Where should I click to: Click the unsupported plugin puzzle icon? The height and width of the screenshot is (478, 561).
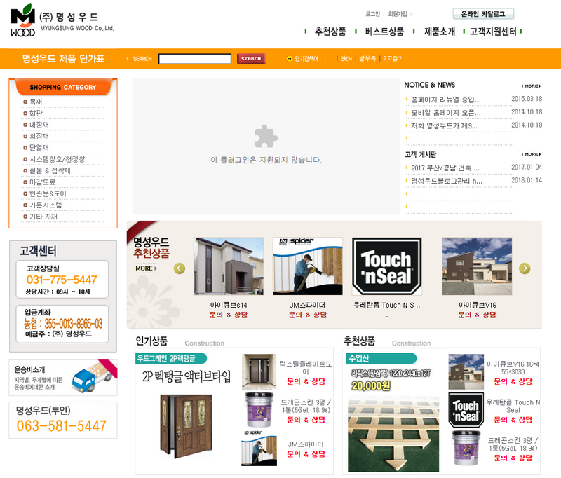coord(266,136)
